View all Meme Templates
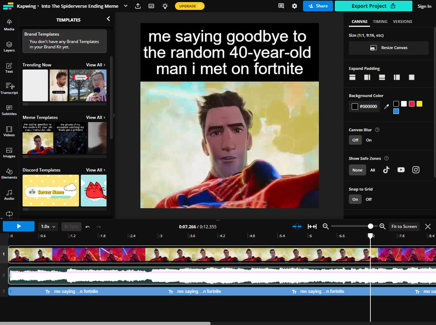This screenshot has height=325, width=436. click(96, 117)
